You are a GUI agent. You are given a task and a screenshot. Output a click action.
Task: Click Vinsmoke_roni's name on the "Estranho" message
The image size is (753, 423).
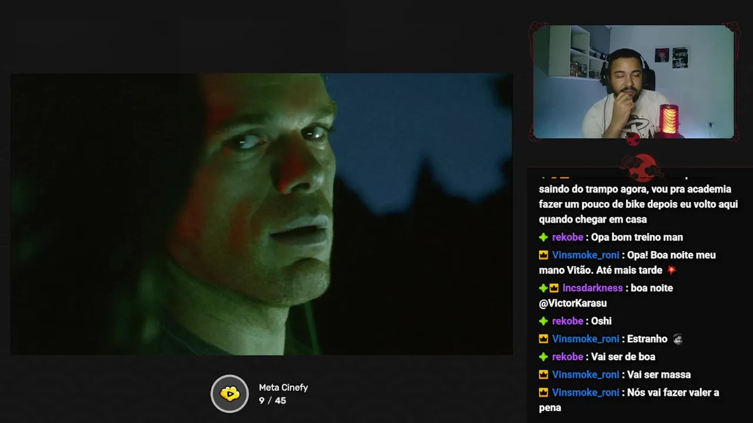585,339
